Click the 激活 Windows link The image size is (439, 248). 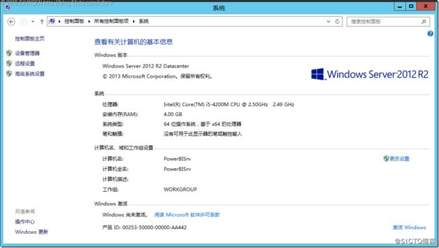point(409,227)
